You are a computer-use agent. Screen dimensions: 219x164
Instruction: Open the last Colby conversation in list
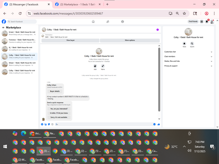click(x=19, y=72)
